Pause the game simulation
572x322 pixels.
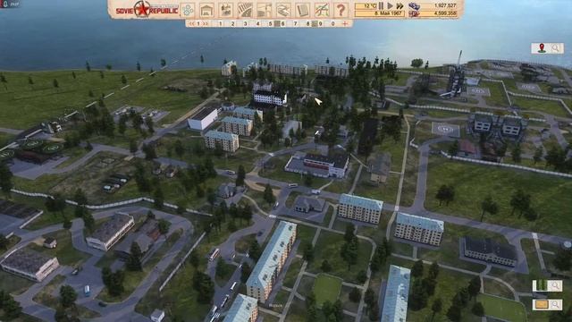(381, 6)
